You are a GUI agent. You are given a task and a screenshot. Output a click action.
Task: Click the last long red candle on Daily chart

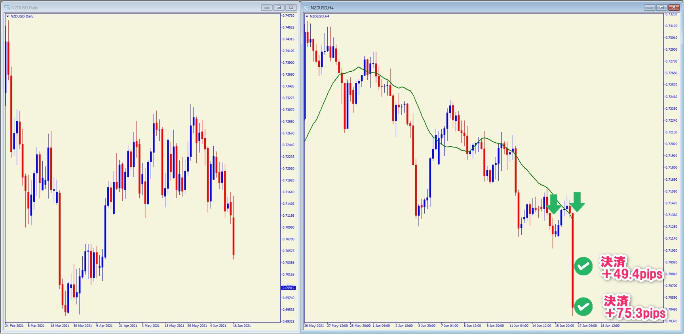234,237
